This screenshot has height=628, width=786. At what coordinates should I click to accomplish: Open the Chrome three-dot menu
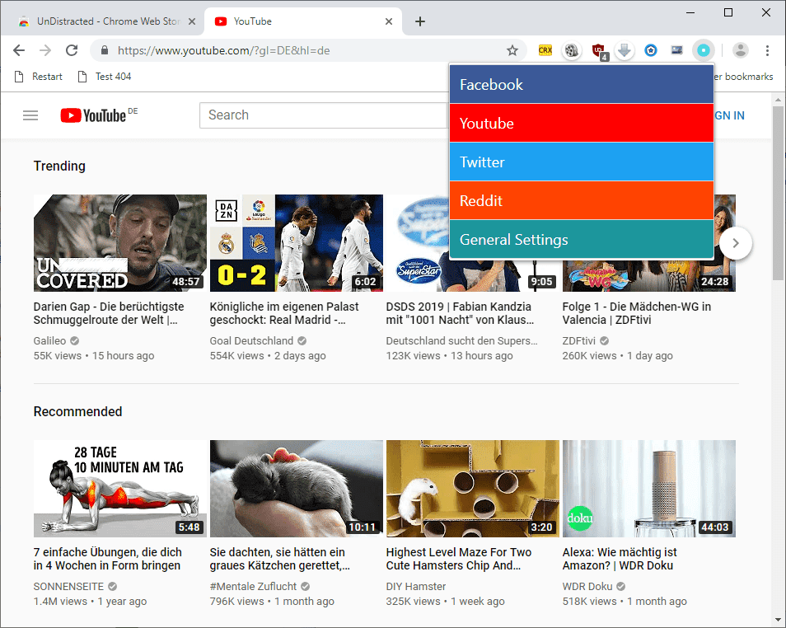coord(767,50)
